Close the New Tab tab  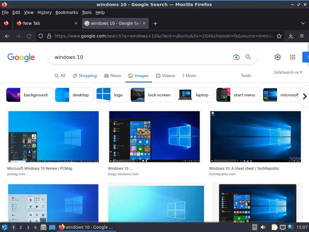point(76,23)
